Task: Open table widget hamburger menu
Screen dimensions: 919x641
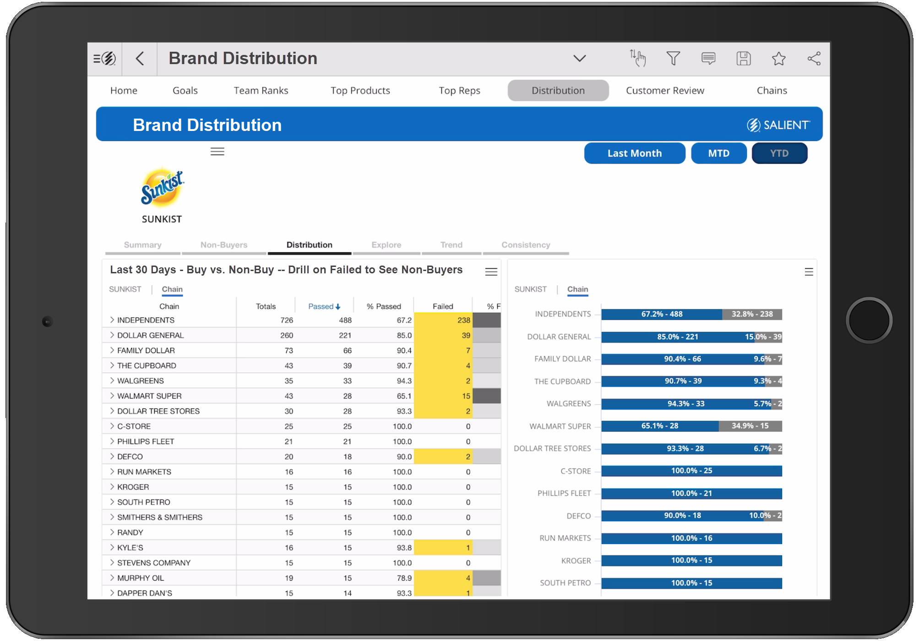Action: [491, 272]
